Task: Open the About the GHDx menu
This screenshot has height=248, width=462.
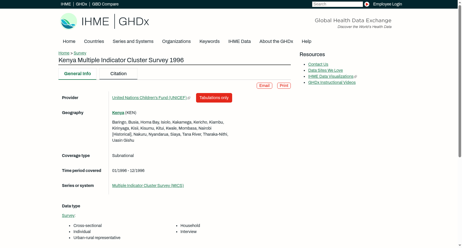Action: pos(276,41)
